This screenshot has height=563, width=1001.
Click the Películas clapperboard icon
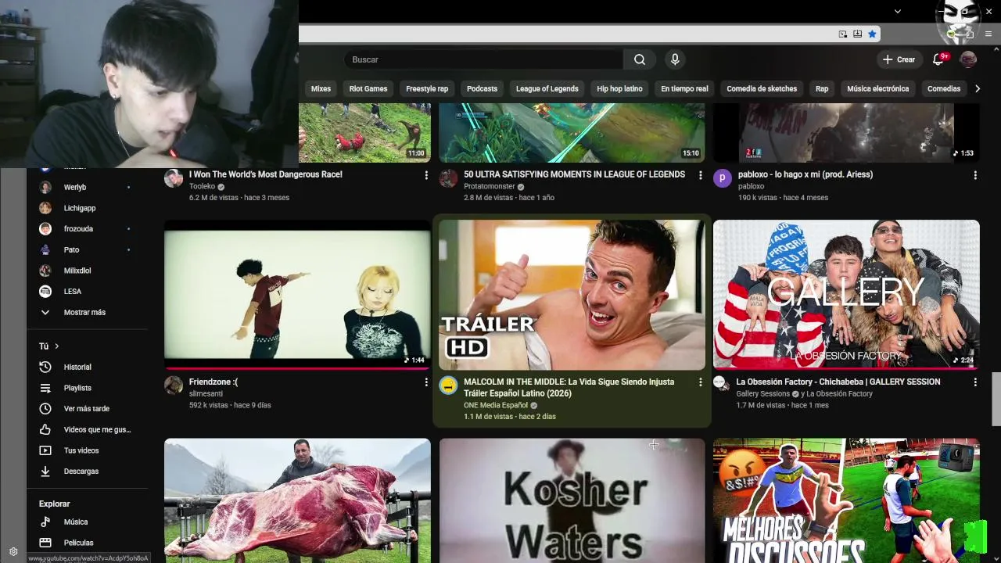(45, 543)
